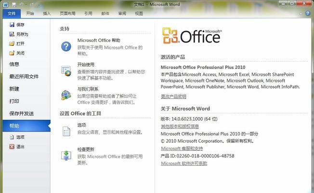Click the Contact Us (与我们联系) globe icon
The height and width of the screenshot is (193, 314).
point(66,96)
